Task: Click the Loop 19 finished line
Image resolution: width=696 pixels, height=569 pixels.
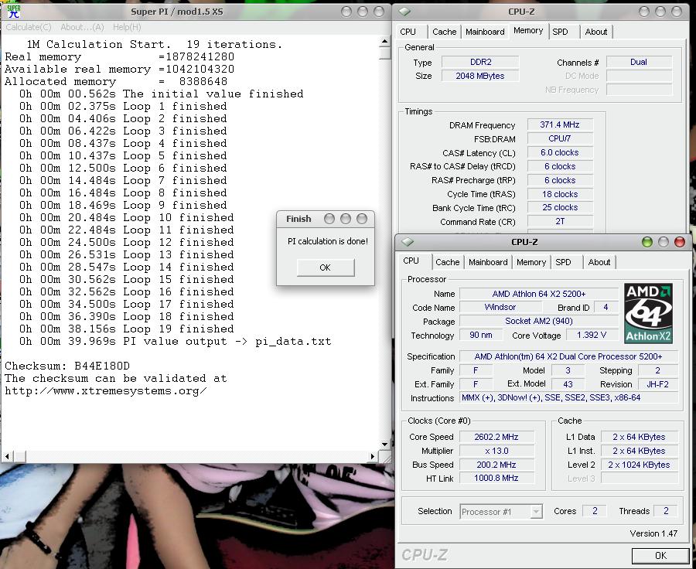Action: point(127,329)
